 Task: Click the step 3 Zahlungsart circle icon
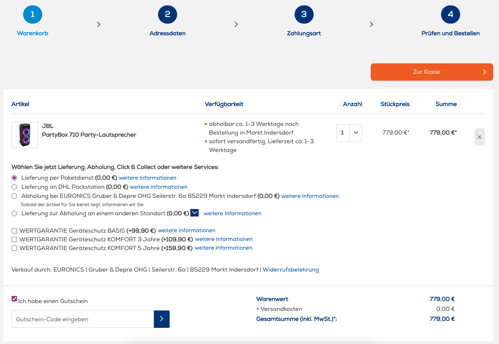point(304,14)
